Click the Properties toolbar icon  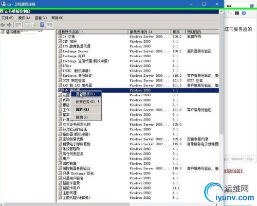pyautogui.click(x=27, y=25)
